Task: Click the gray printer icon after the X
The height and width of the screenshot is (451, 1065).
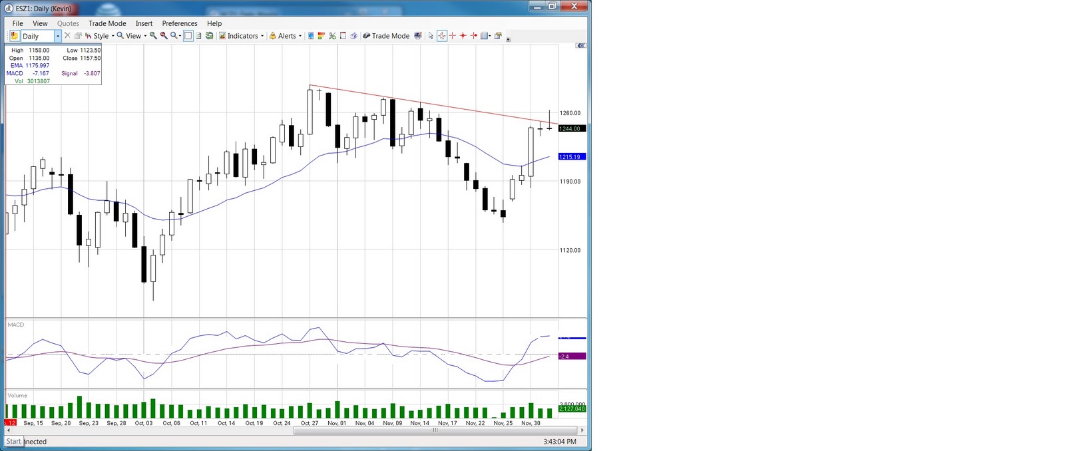Action: tap(78, 36)
